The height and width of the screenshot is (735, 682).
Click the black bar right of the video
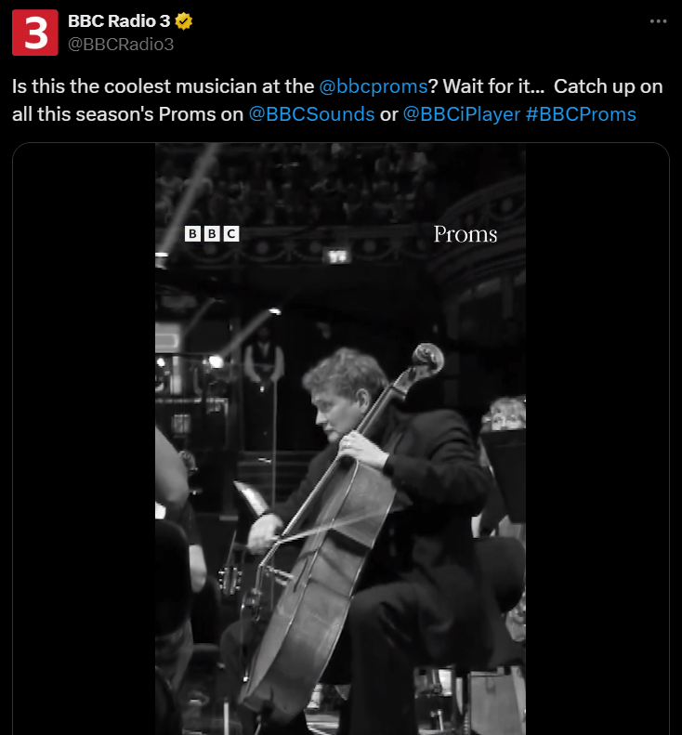tap(597, 437)
